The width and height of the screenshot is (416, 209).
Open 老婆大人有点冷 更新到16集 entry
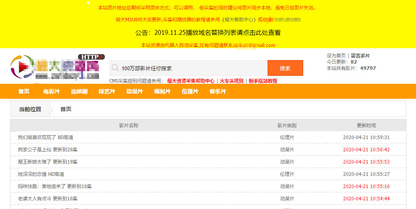coord(47,199)
